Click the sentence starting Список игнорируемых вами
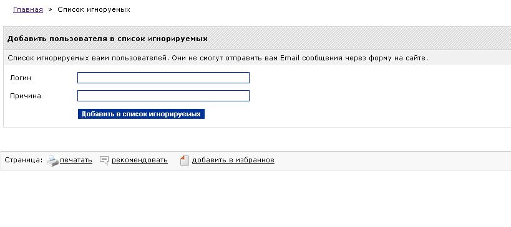511x227 pixels. pos(89,58)
